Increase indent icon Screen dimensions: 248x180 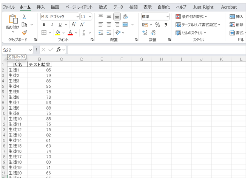(x=109, y=33)
